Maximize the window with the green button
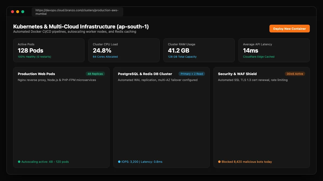 (x=23, y=12)
